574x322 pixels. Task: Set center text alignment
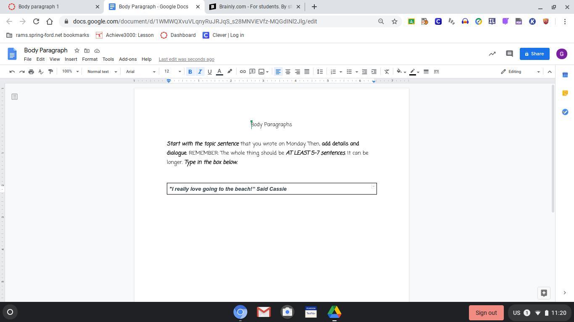[x=288, y=72]
